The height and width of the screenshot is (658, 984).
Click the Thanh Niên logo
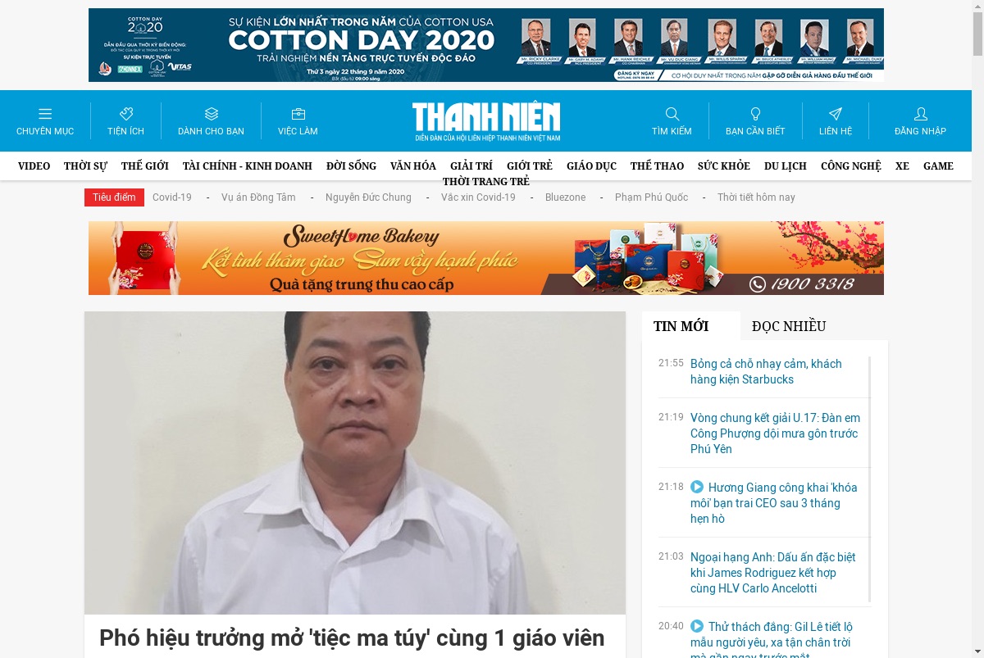(486, 121)
